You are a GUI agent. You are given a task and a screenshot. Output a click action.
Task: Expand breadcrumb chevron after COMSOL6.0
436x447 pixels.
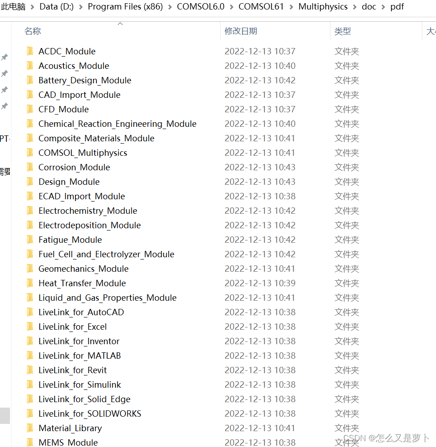[232, 7]
